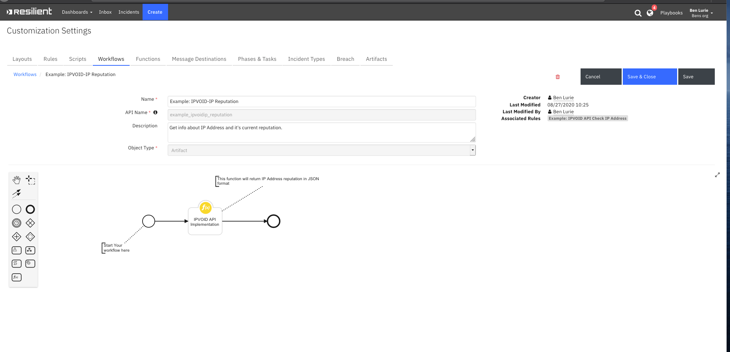Follow the Workflows breadcrumb link

click(25, 75)
